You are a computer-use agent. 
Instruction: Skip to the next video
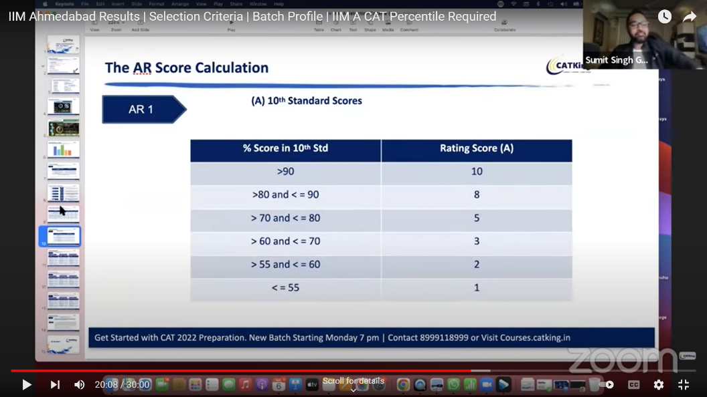tap(55, 384)
